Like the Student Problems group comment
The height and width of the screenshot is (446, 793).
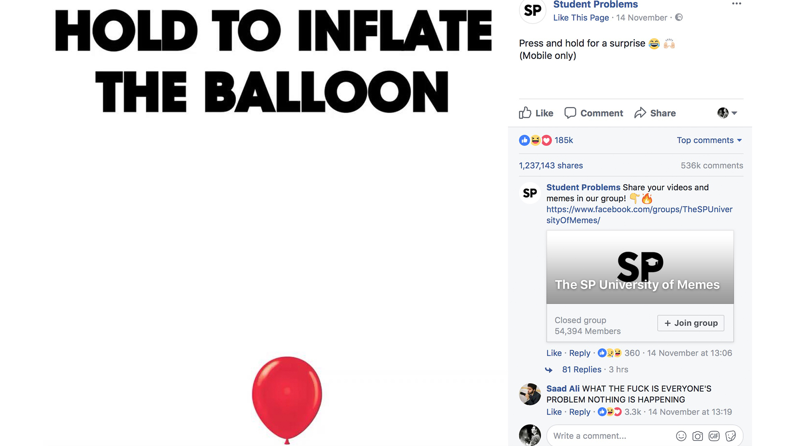click(554, 353)
